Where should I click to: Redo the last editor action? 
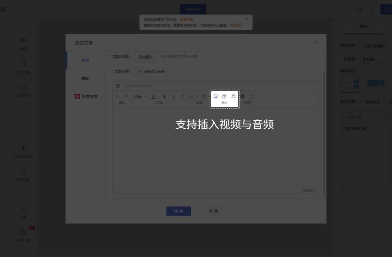tap(126, 97)
